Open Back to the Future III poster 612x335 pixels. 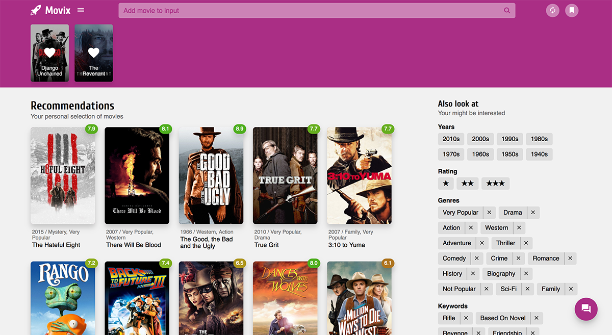(137, 298)
